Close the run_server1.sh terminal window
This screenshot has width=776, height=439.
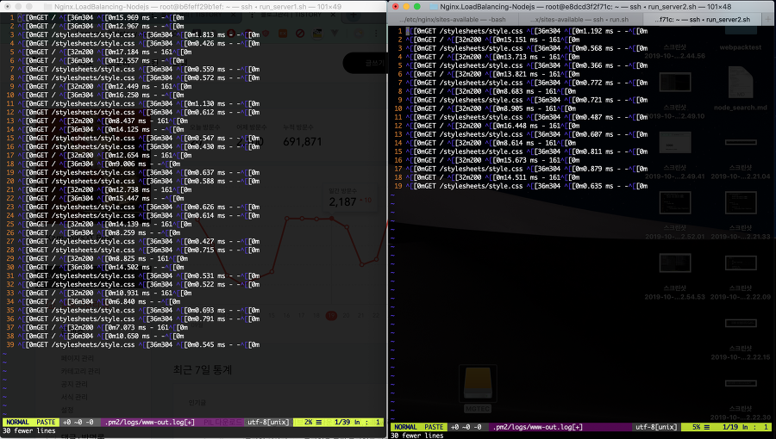coord(8,6)
